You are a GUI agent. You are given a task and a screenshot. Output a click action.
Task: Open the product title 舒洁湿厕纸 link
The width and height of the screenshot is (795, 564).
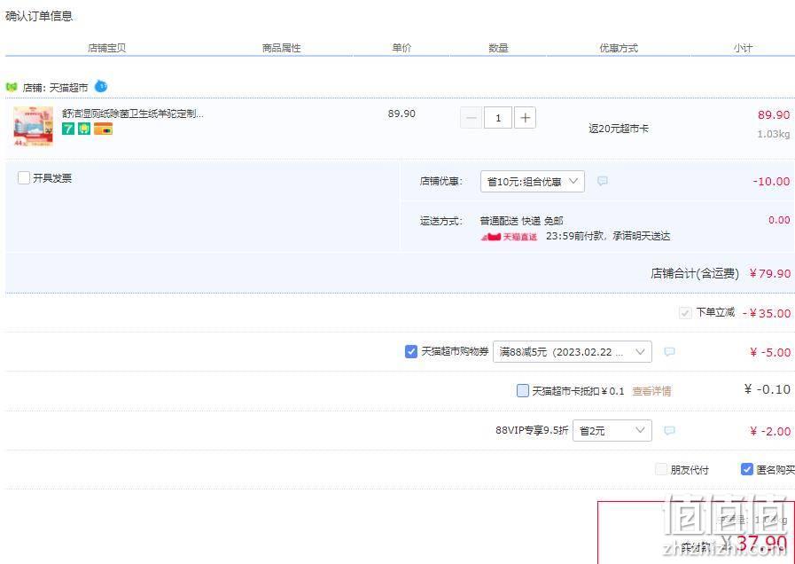[x=133, y=114]
